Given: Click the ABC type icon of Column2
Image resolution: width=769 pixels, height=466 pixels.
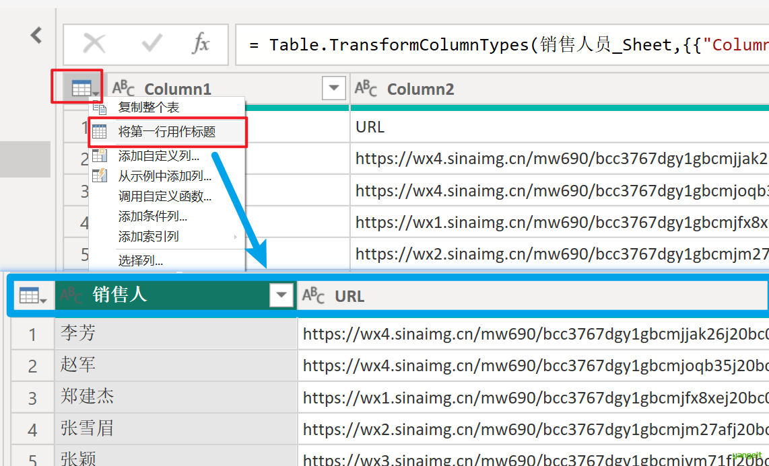Looking at the screenshot, I should pos(366,88).
